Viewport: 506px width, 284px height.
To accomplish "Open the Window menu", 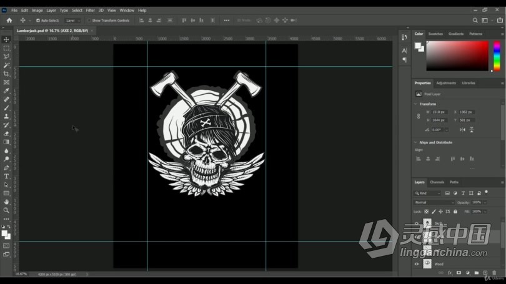I will (127, 11).
